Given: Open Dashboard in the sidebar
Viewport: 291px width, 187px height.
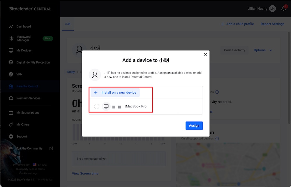Looking at the screenshot, I should point(24,26).
